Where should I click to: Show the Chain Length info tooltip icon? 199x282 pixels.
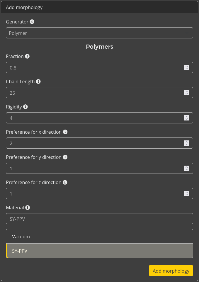click(x=38, y=81)
